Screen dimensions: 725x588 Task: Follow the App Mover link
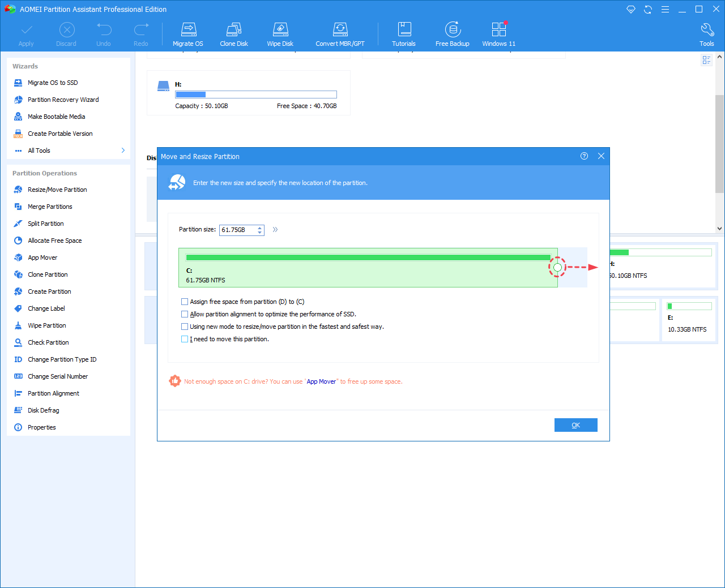click(x=321, y=381)
